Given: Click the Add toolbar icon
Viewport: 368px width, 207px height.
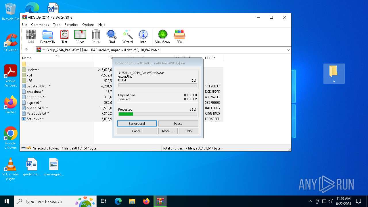Looking at the screenshot, I should click(x=31, y=37).
